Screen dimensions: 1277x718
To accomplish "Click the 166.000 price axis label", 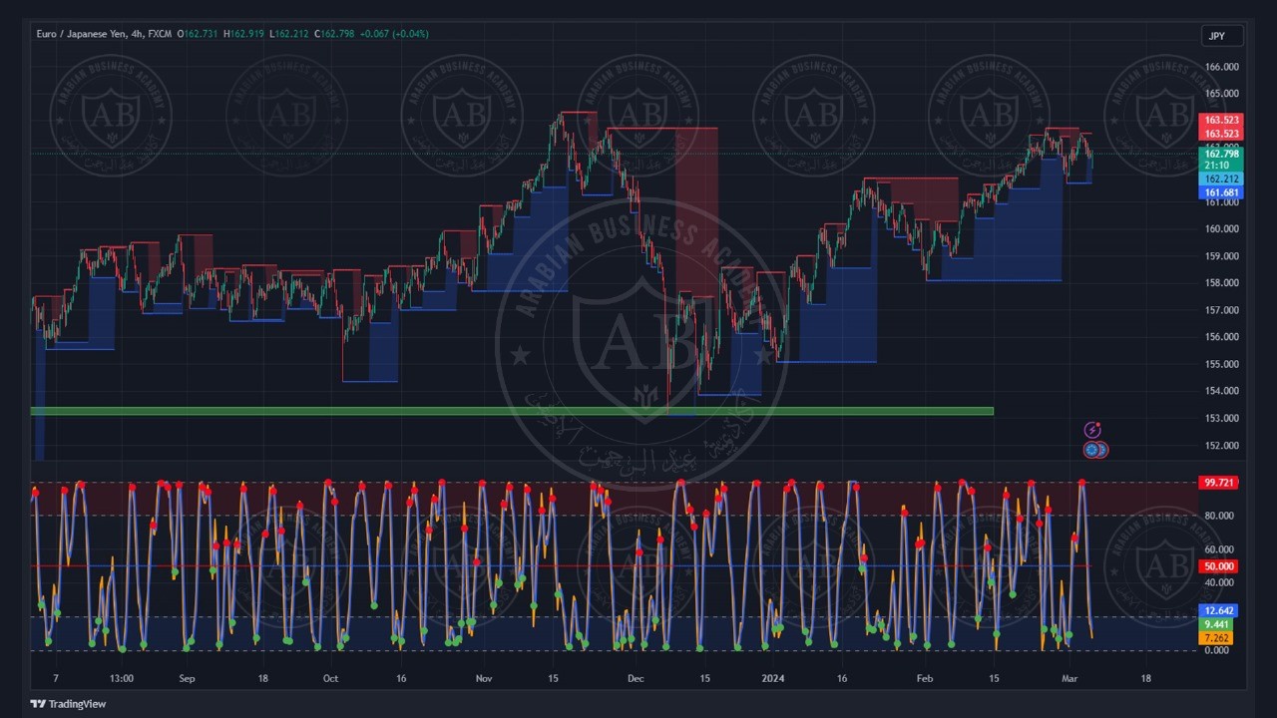I will [1221, 67].
